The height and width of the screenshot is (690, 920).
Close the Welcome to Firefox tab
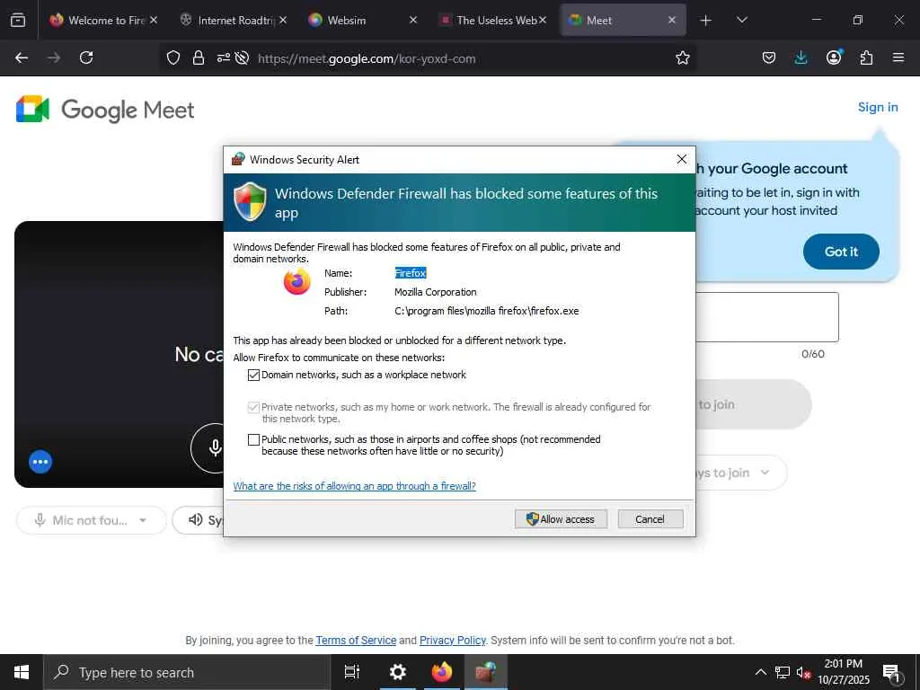pyautogui.click(x=154, y=20)
